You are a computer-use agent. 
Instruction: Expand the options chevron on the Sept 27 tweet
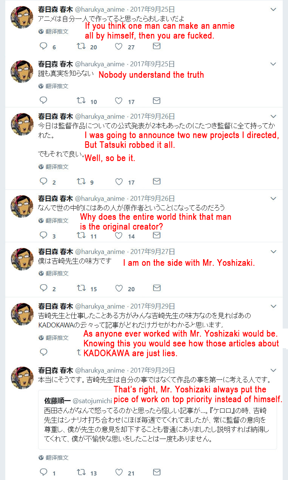pos(274,252)
